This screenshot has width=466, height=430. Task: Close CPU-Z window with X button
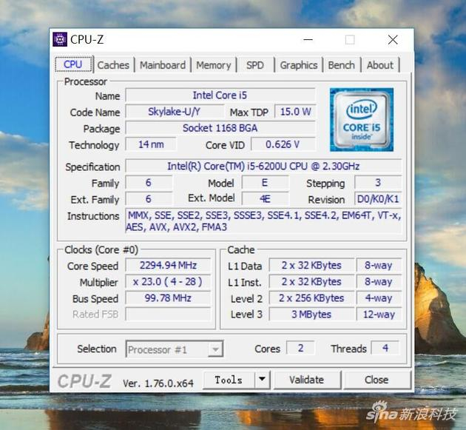(393, 39)
